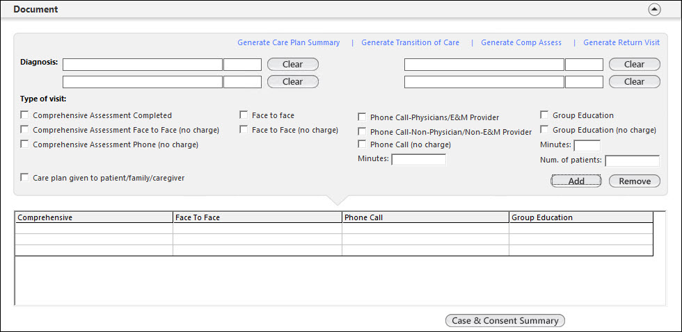
Task: Click the Phone Call Minutes field
Action: point(419,160)
